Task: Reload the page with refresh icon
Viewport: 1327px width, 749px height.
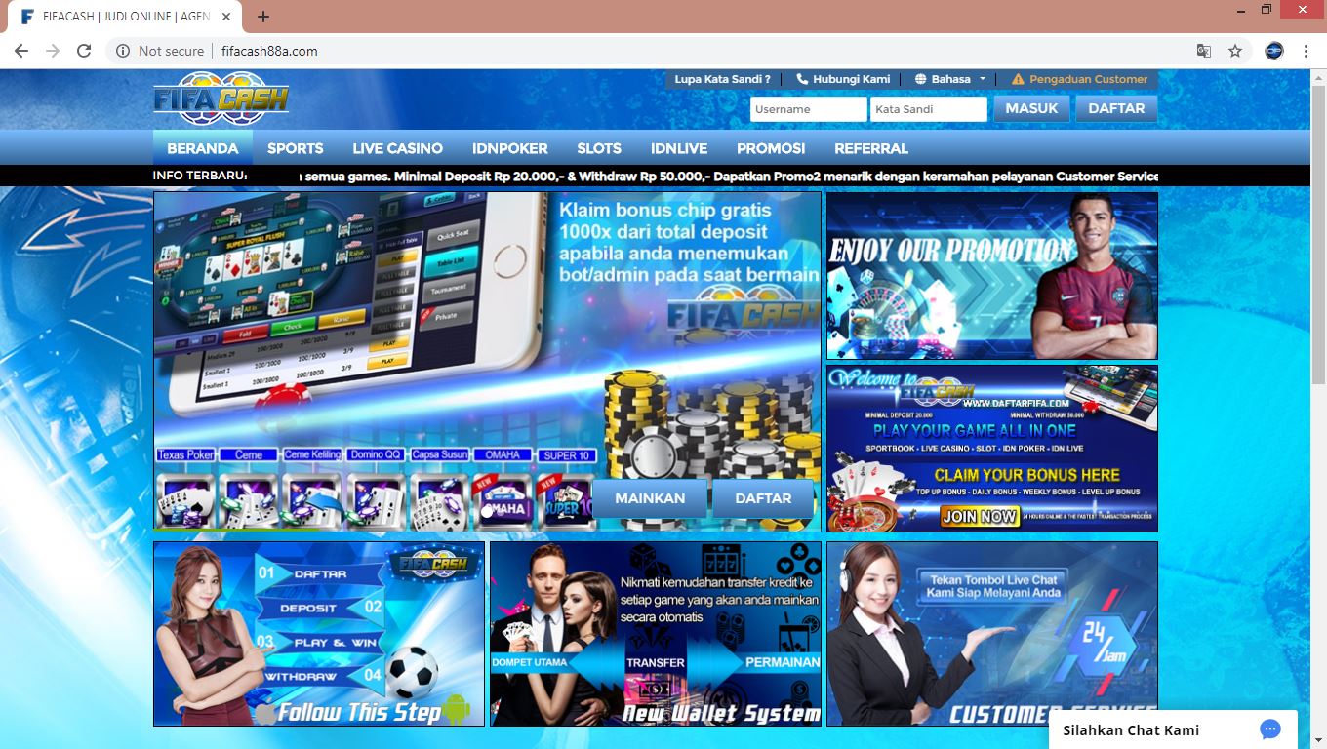Action: (84, 51)
